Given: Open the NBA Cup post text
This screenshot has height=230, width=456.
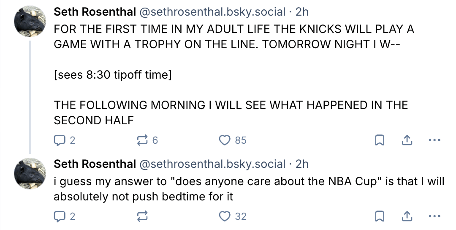Looking at the screenshot, I should [249, 189].
